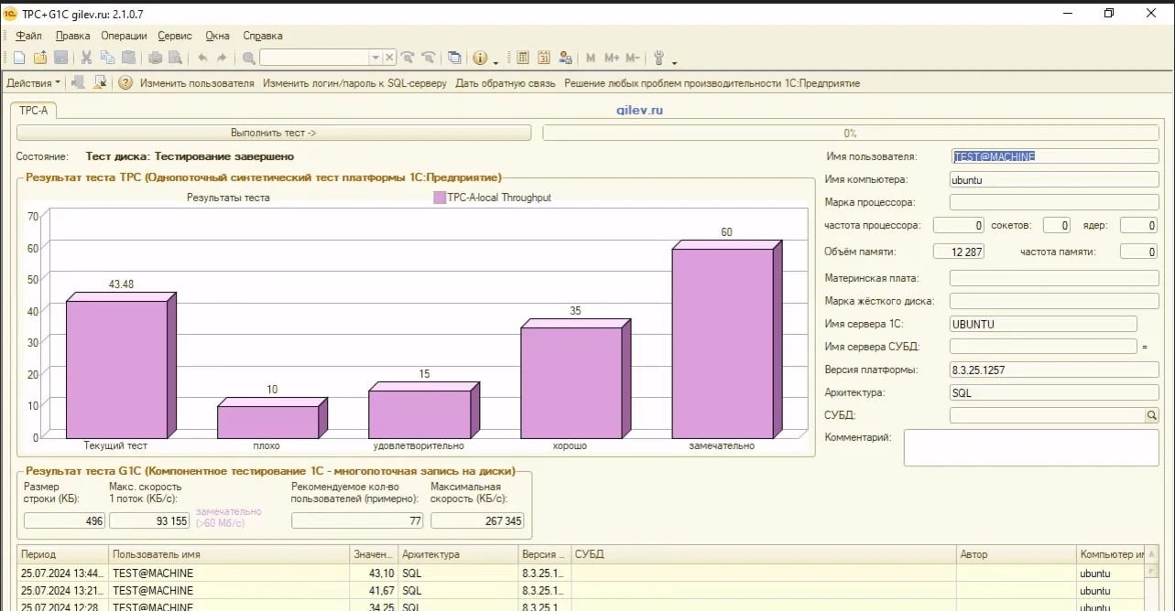Click the Версия платформы field

coord(1055,370)
